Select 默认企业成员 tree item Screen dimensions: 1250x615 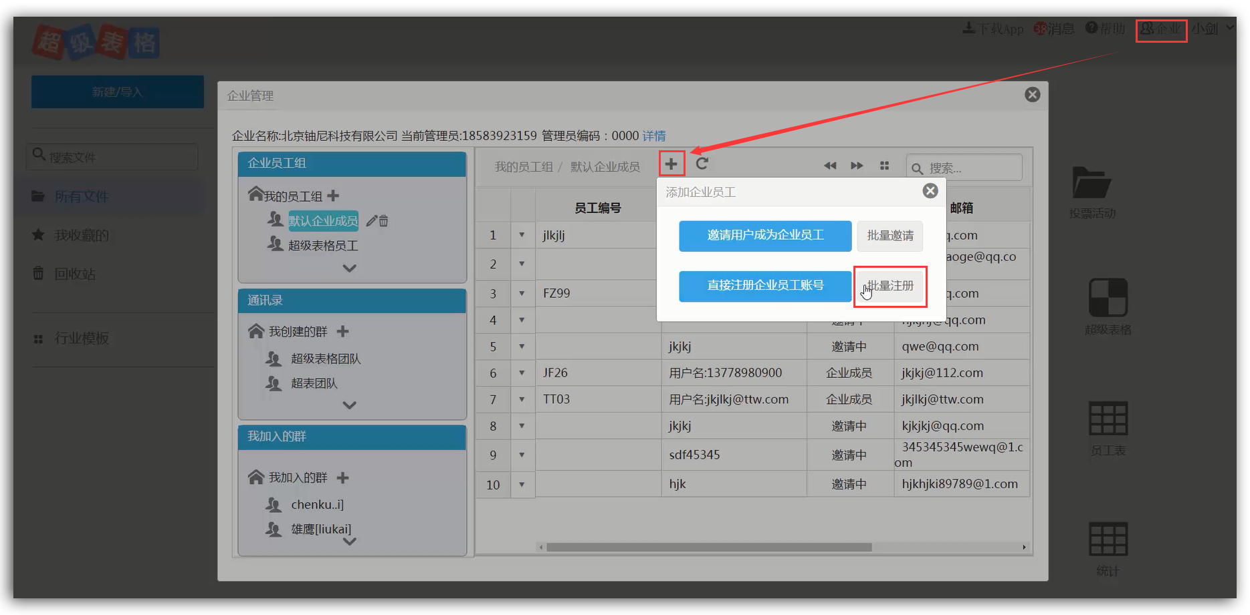click(323, 220)
